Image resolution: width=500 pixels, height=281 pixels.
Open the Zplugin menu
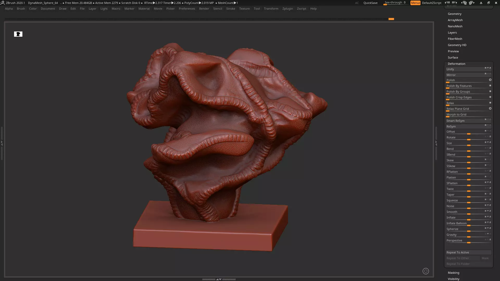click(287, 9)
